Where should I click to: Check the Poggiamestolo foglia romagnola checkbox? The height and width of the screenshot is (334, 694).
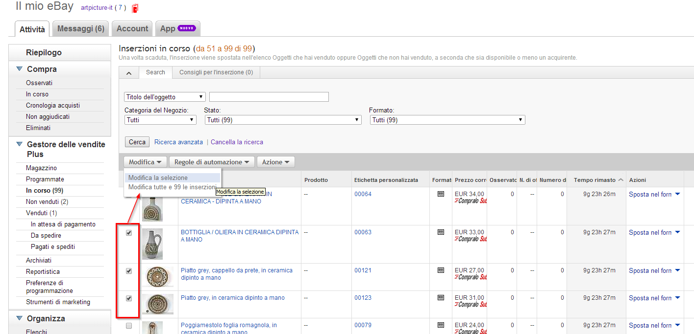129,326
